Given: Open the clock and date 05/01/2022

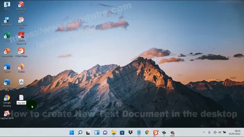Looking at the screenshot, I should [x=234, y=132].
